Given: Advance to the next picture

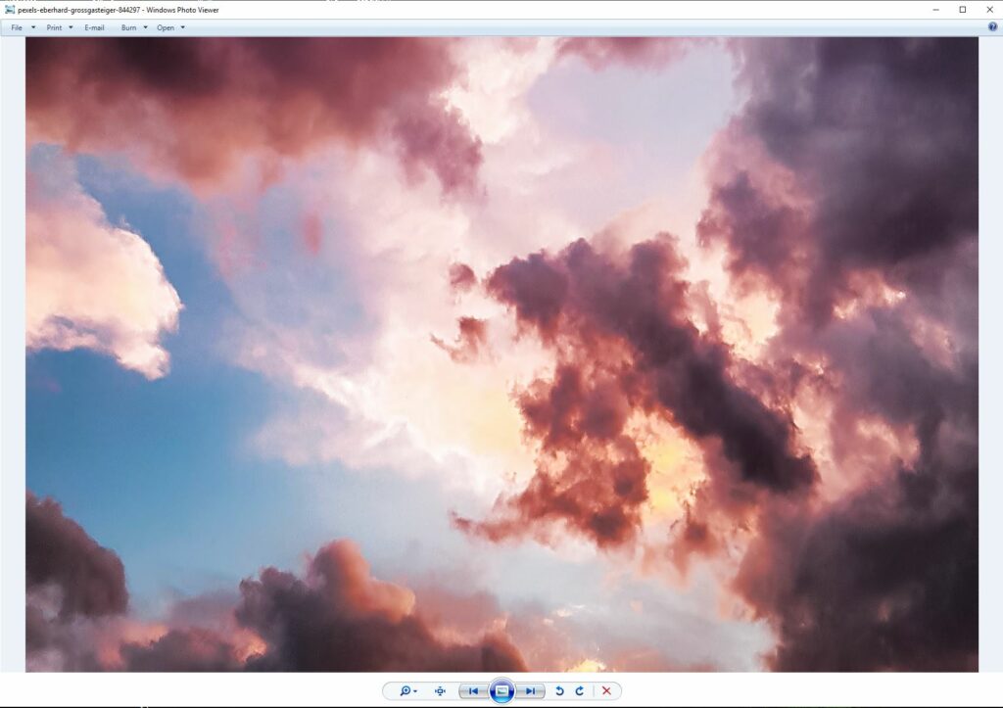Looking at the screenshot, I should (x=531, y=691).
